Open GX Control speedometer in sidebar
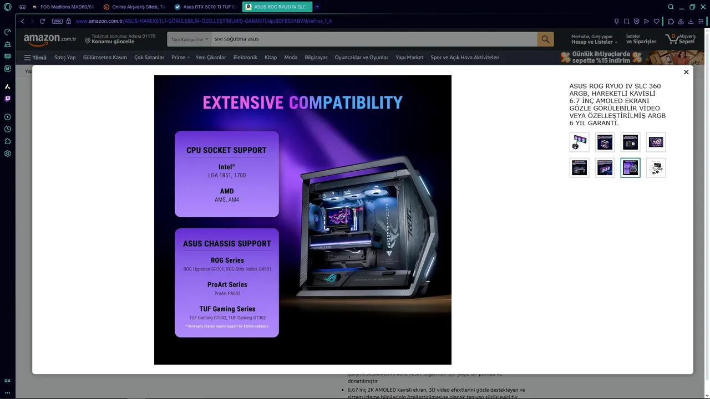This screenshot has width=710, height=399. pos(7,32)
